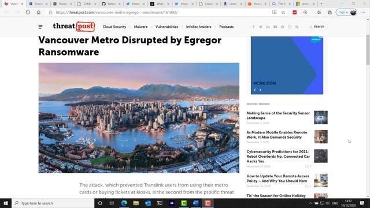Open Threatpost's Instagram icon in header
370x208 pixels.
[x=290, y=27]
